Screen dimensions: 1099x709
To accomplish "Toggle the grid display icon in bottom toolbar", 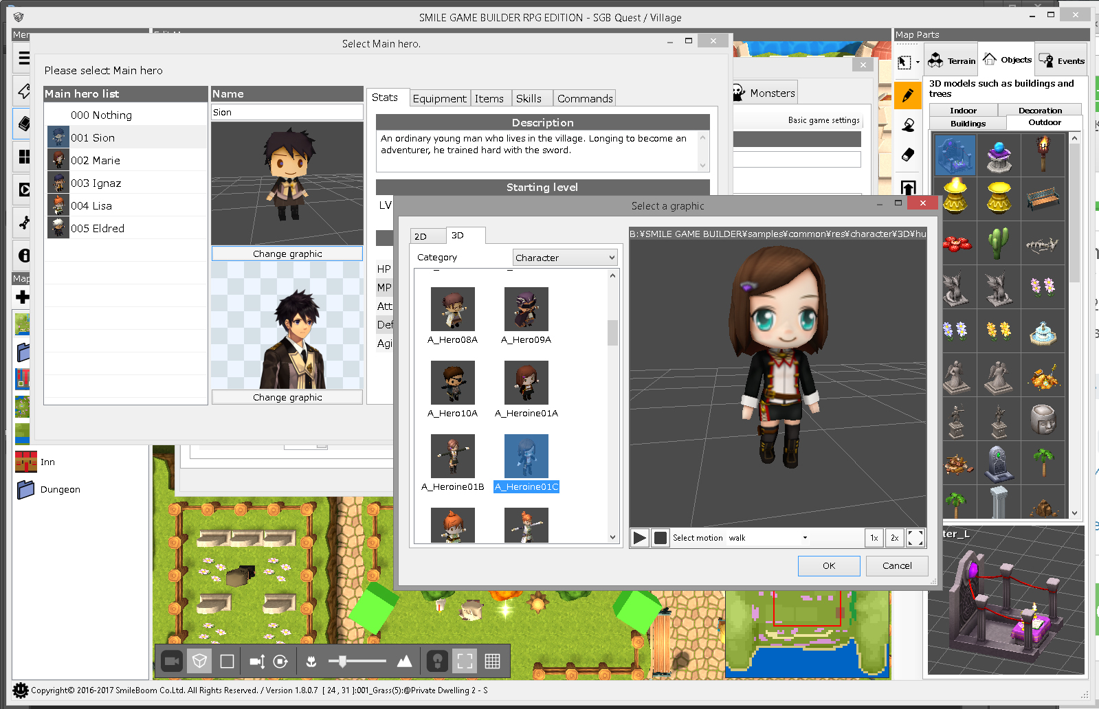I will [492, 661].
